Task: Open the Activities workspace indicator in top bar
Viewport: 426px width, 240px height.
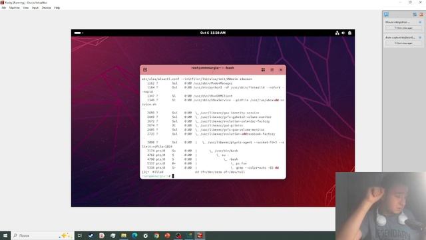Action: coord(79,33)
